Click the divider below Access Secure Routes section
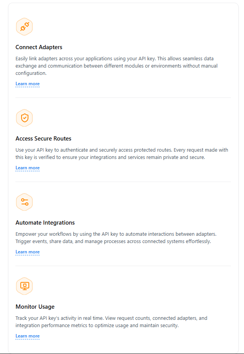 [123, 182]
